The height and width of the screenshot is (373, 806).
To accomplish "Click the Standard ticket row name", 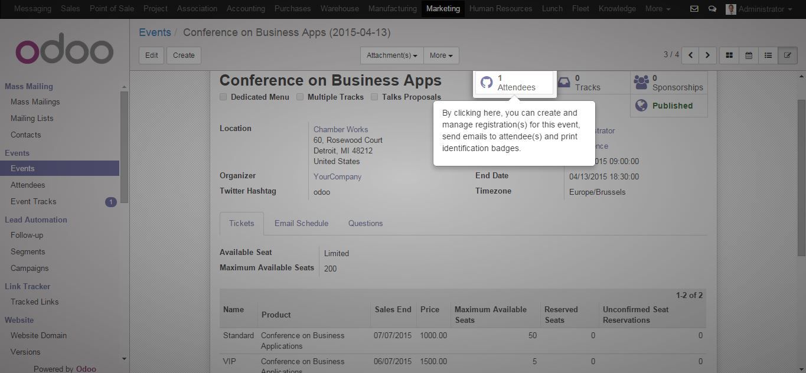I will 239,336.
